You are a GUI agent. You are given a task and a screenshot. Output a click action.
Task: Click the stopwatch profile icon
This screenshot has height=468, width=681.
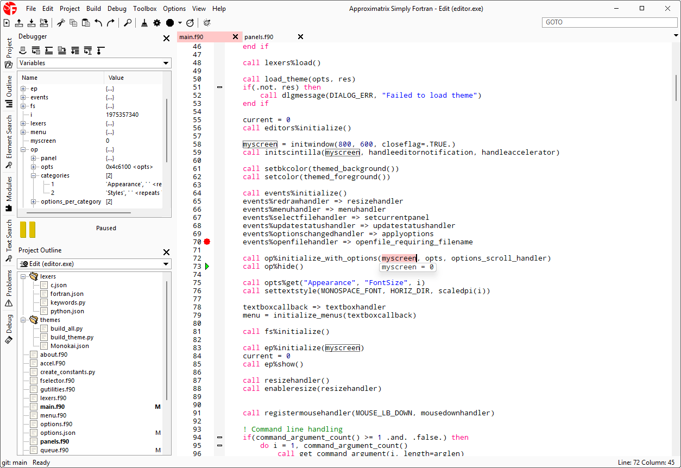coord(190,23)
